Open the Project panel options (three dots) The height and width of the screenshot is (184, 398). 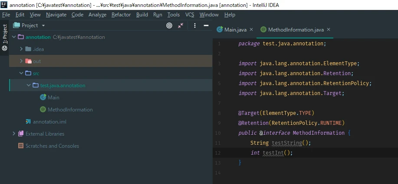[x=195, y=25]
